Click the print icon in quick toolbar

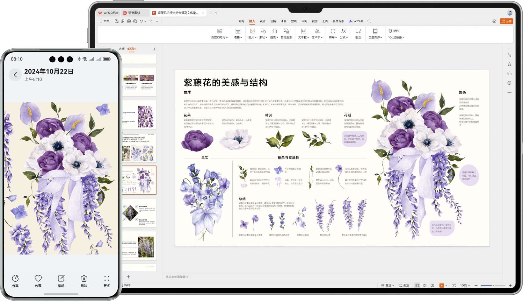(129, 21)
